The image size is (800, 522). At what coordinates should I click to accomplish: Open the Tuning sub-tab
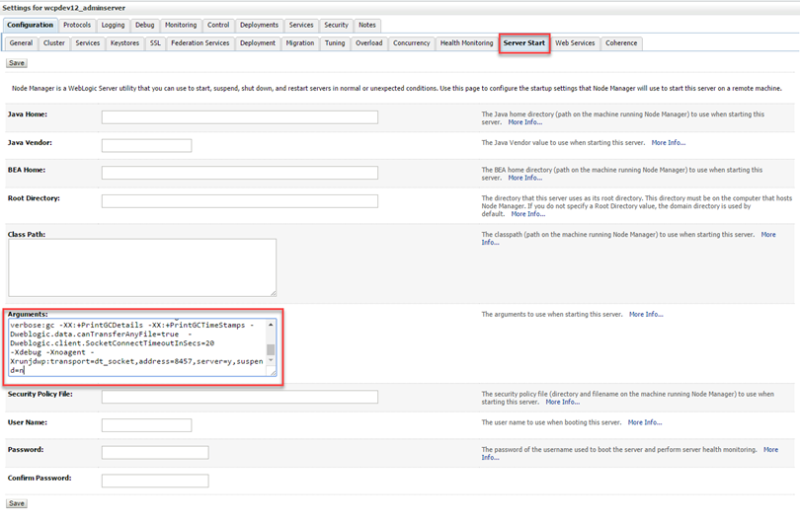click(335, 43)
